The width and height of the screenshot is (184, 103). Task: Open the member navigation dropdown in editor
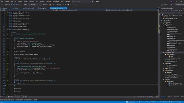[131, 10]
